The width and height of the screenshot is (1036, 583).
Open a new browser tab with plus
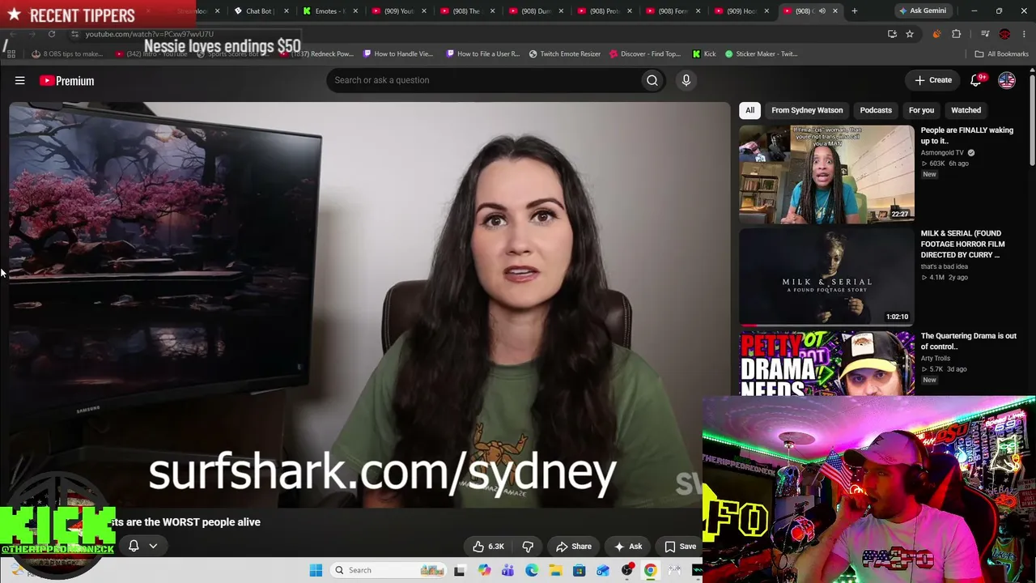855,11
